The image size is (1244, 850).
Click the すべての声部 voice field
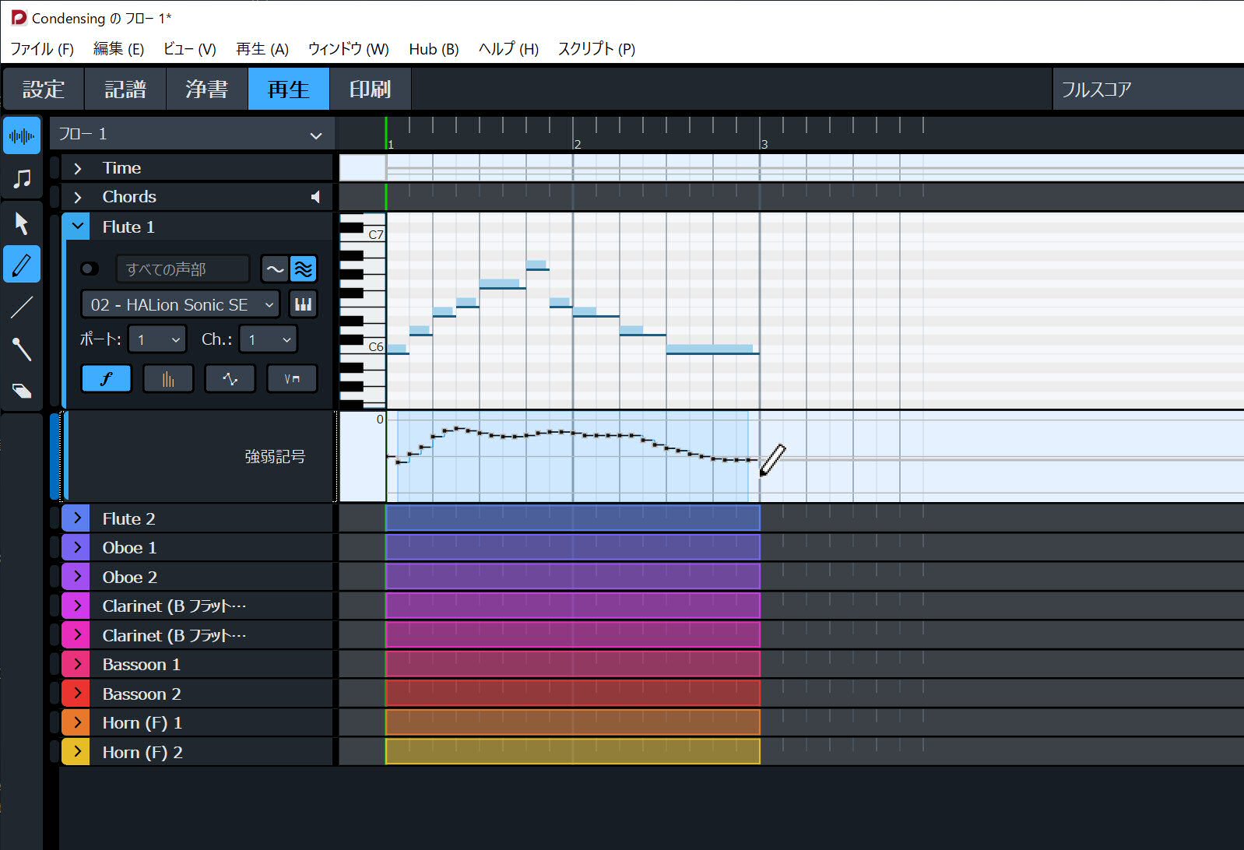183,269
